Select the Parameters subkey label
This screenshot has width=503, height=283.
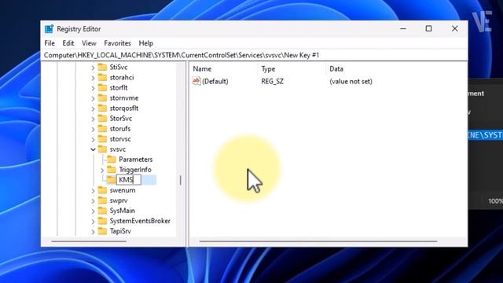pos(136,160)
